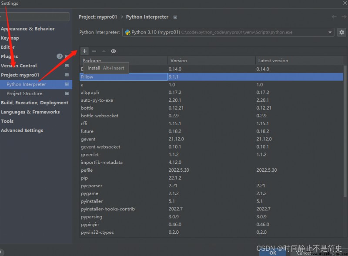
Task: Click the project-scope icon on the Version Control row
Action: pyautogui.click(x=67, y=66)
